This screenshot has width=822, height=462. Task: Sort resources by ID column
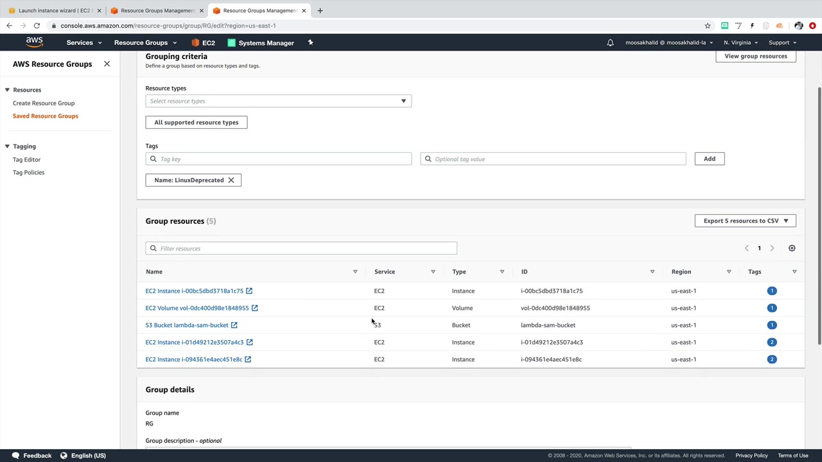pos(652,272)
